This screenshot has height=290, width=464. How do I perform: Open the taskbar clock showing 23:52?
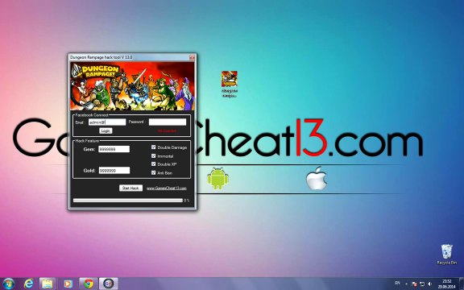(447, 284)
